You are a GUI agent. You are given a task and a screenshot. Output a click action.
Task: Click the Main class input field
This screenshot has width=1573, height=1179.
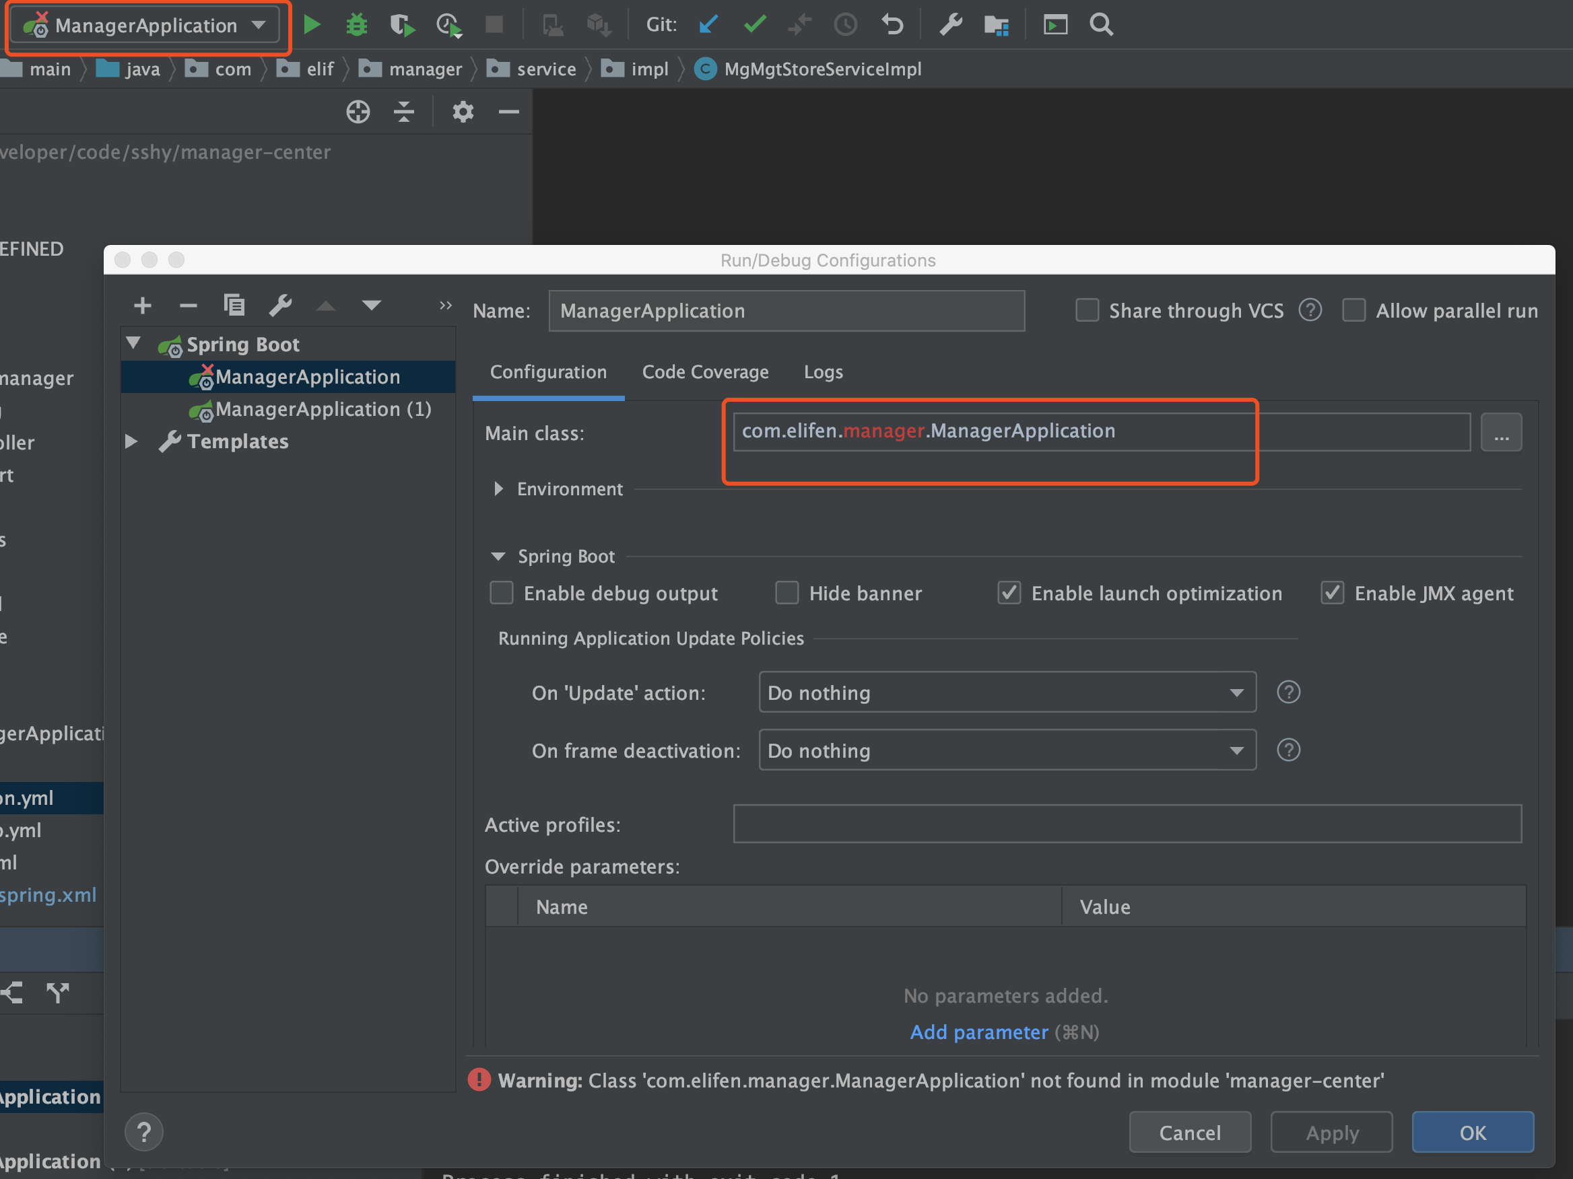click(x=991, y=431)
